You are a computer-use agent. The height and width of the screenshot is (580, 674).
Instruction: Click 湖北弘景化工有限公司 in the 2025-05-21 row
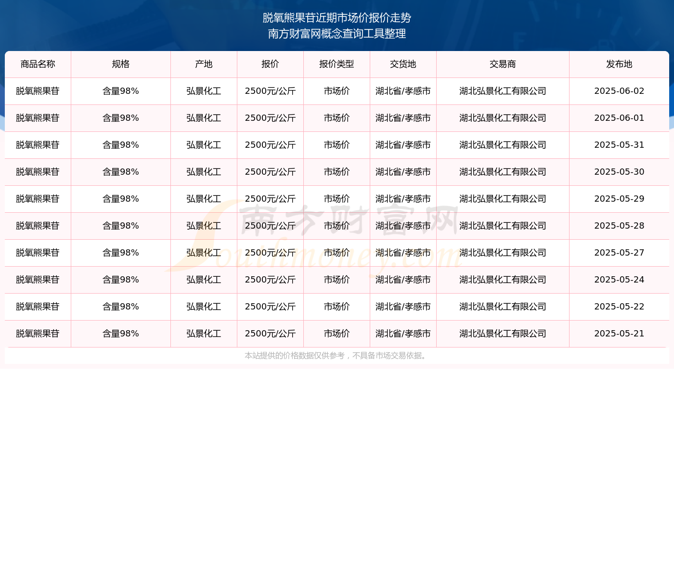(503, 334)
